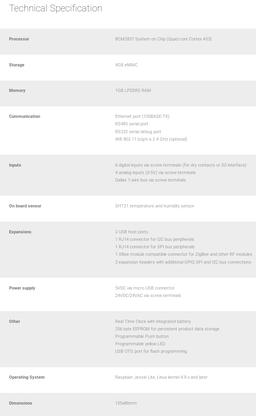Screen dimensions: 256x416
Task: Click the Inputs row label
Action: tap(15, 165)
